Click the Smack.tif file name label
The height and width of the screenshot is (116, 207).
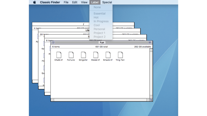point(108,60)
